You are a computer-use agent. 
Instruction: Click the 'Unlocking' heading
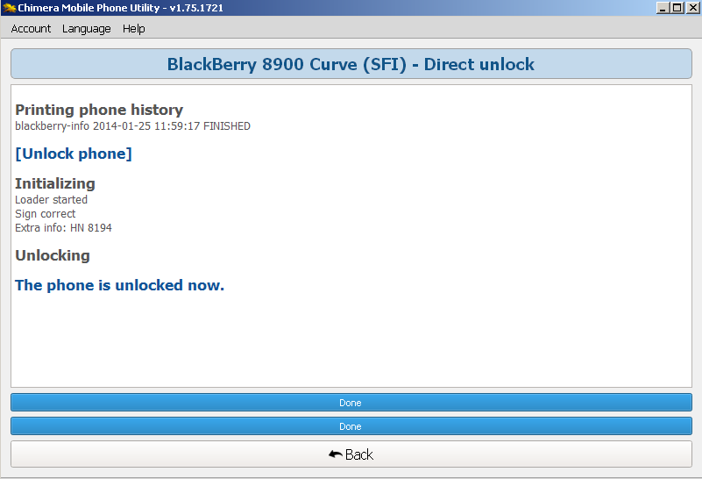(x=53, y=255)
